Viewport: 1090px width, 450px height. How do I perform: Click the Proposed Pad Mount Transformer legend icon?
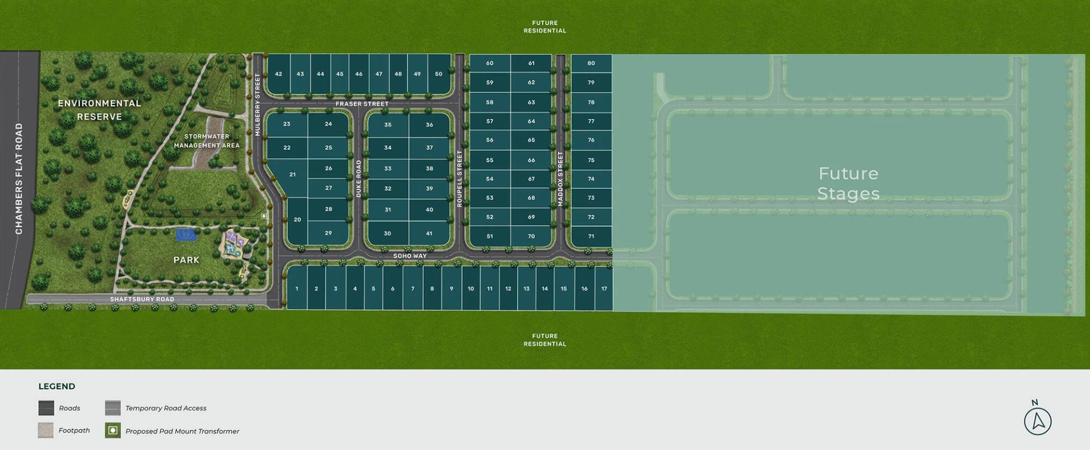pyautogui.click(x=113, y=431)
